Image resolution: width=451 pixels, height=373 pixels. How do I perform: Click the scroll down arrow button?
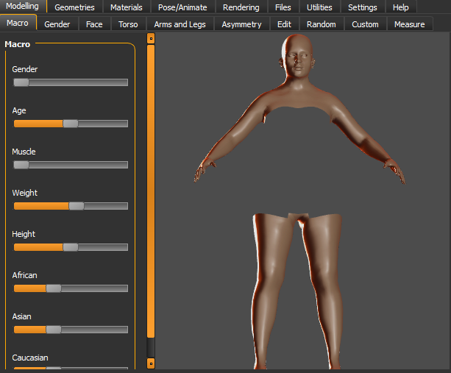(x=151, y=362)
